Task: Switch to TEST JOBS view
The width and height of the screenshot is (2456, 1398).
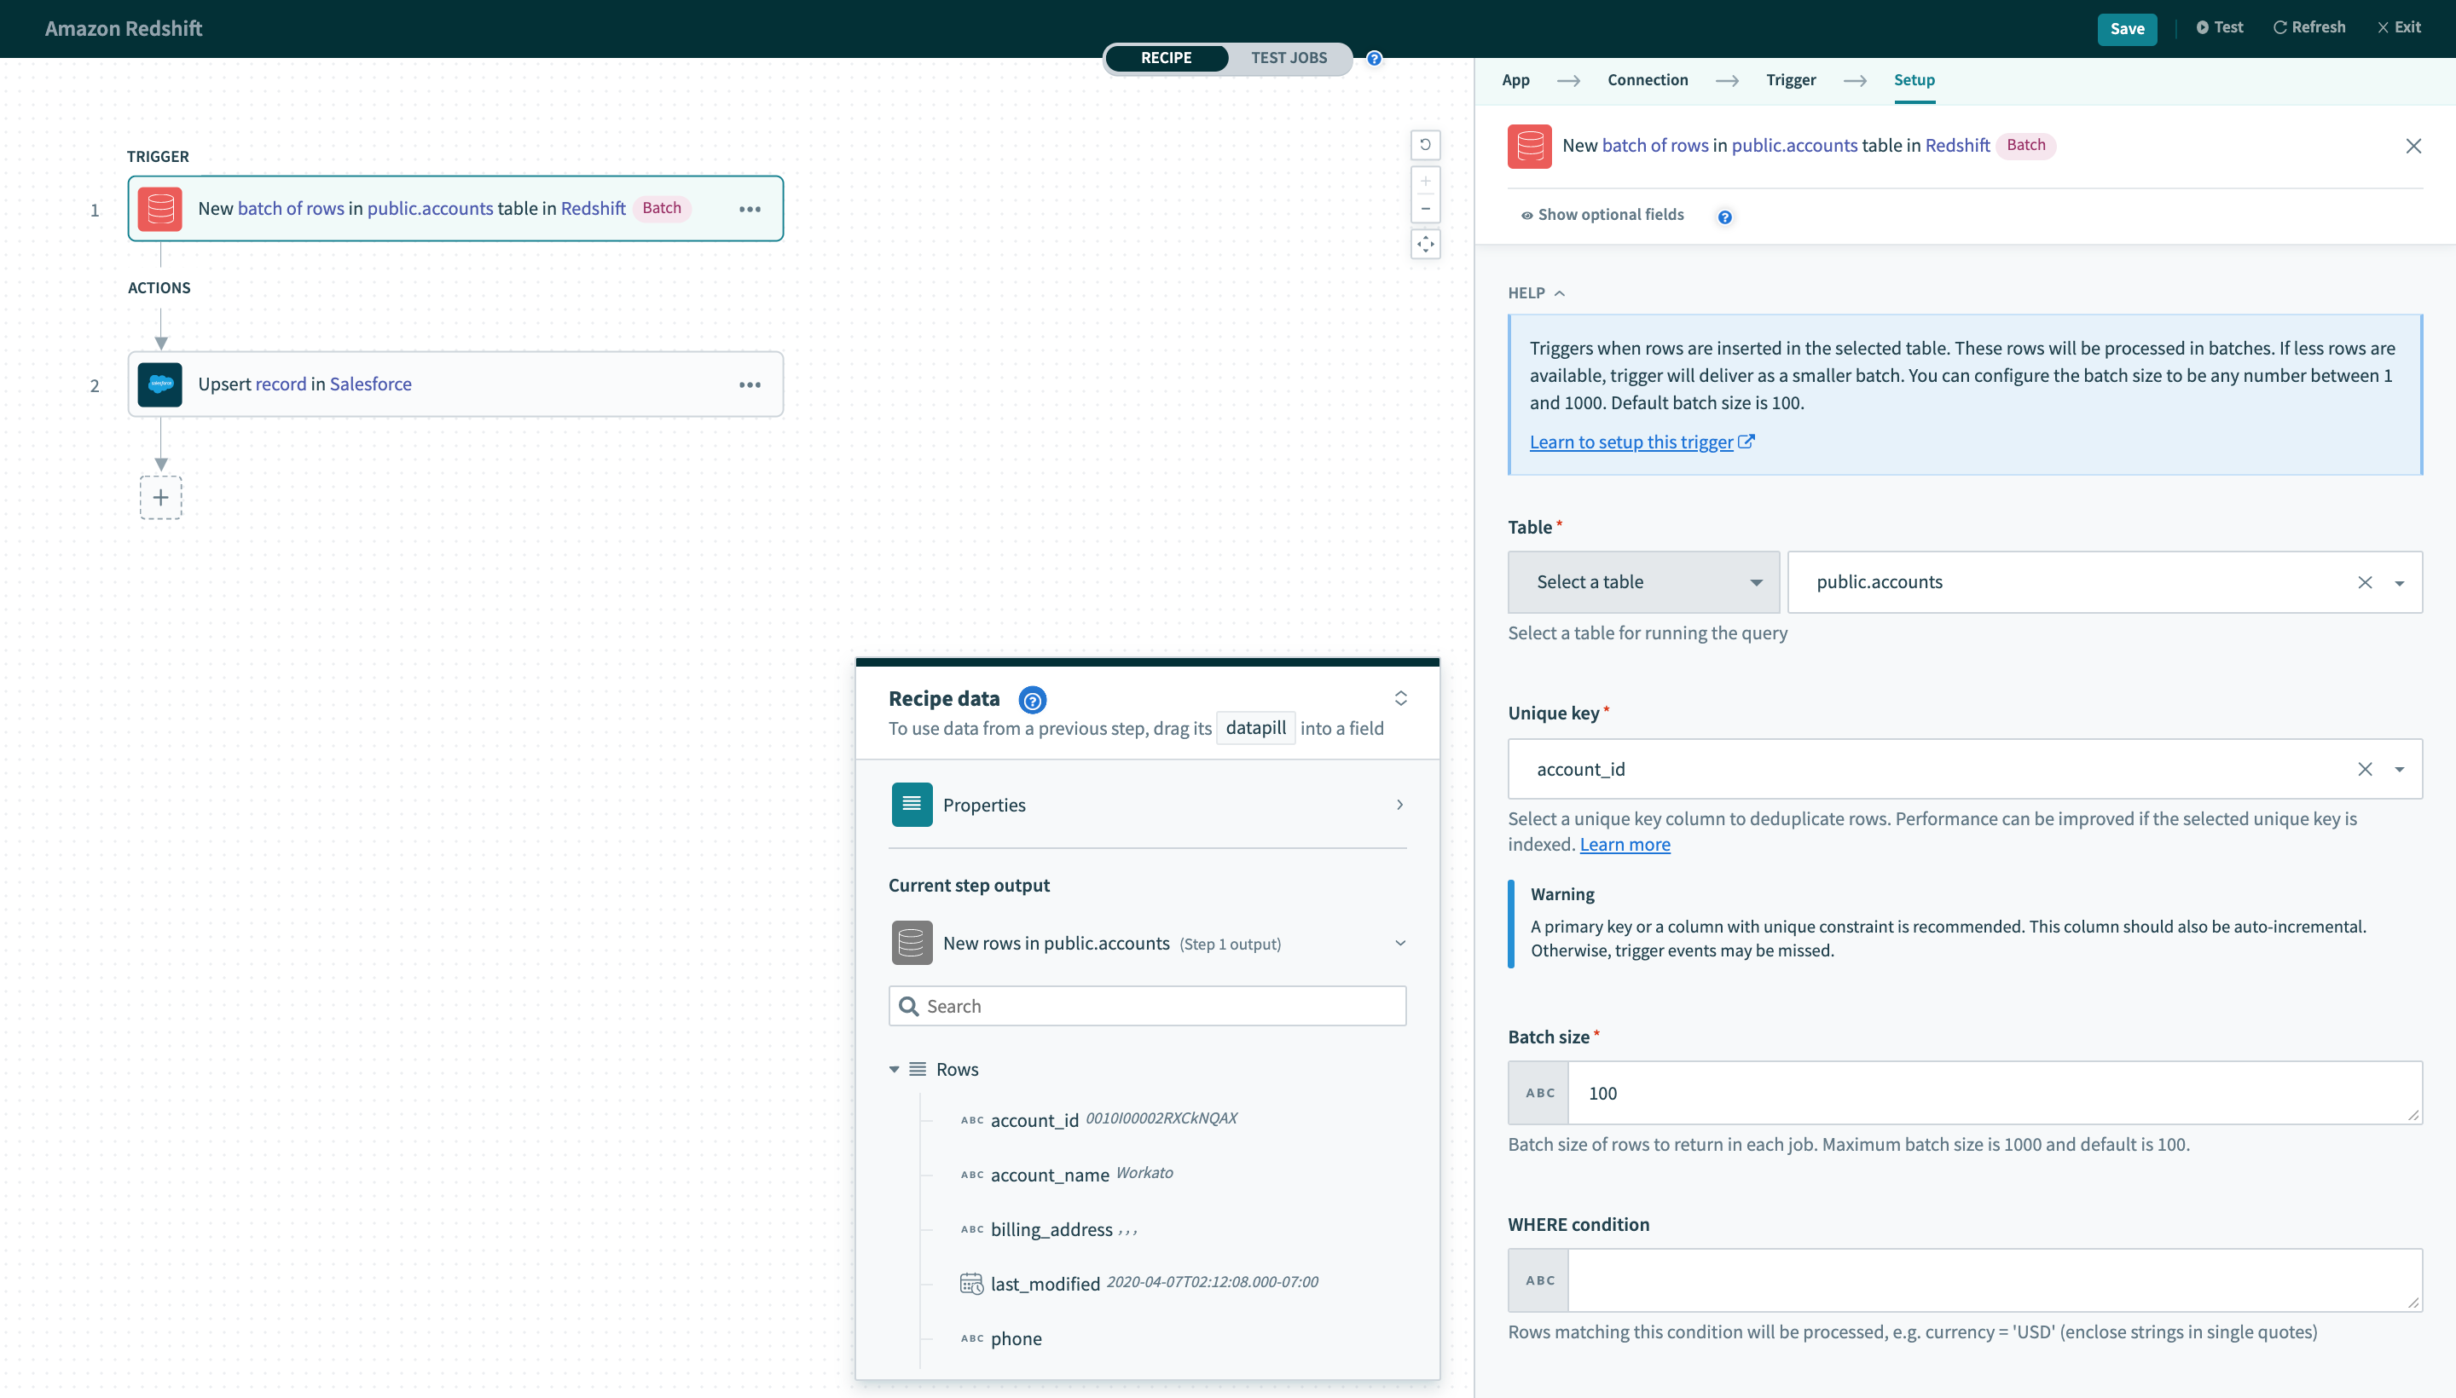Action: 1288,58
